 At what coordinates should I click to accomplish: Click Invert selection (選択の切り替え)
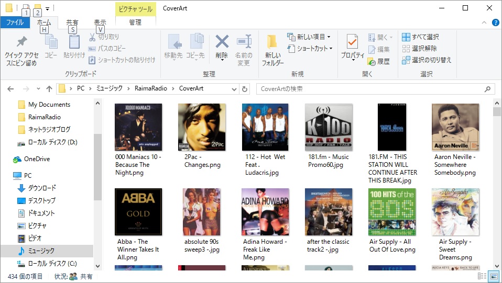[427, 60]
